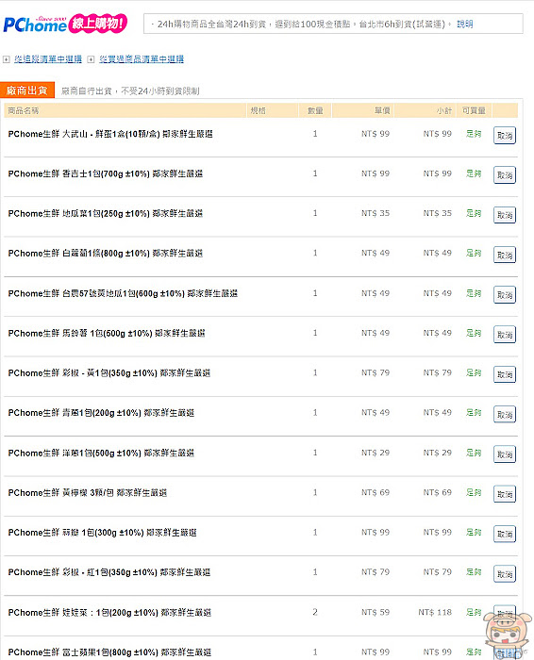Screen dimensions: 534x660
Task: Select the 廠商出貨 tab
Action: pos(27,91)
